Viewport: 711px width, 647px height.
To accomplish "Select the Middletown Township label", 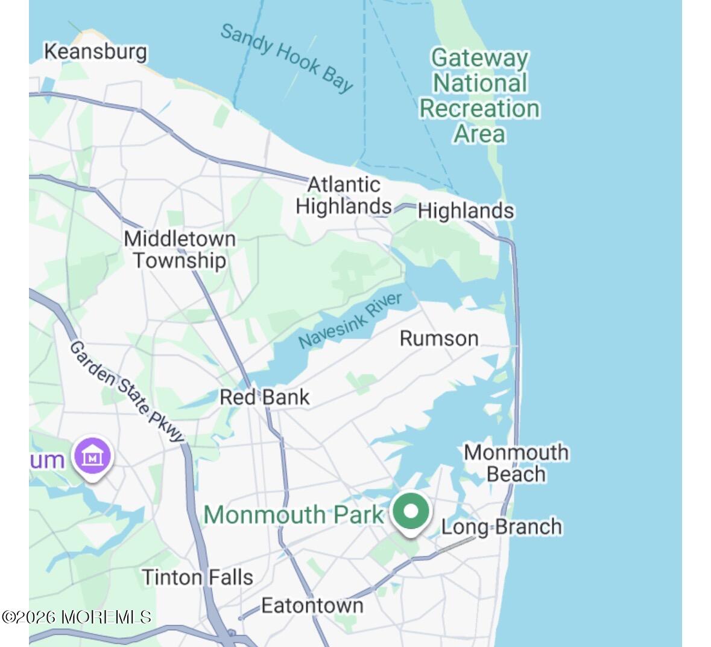I will (x=180, y=249).
